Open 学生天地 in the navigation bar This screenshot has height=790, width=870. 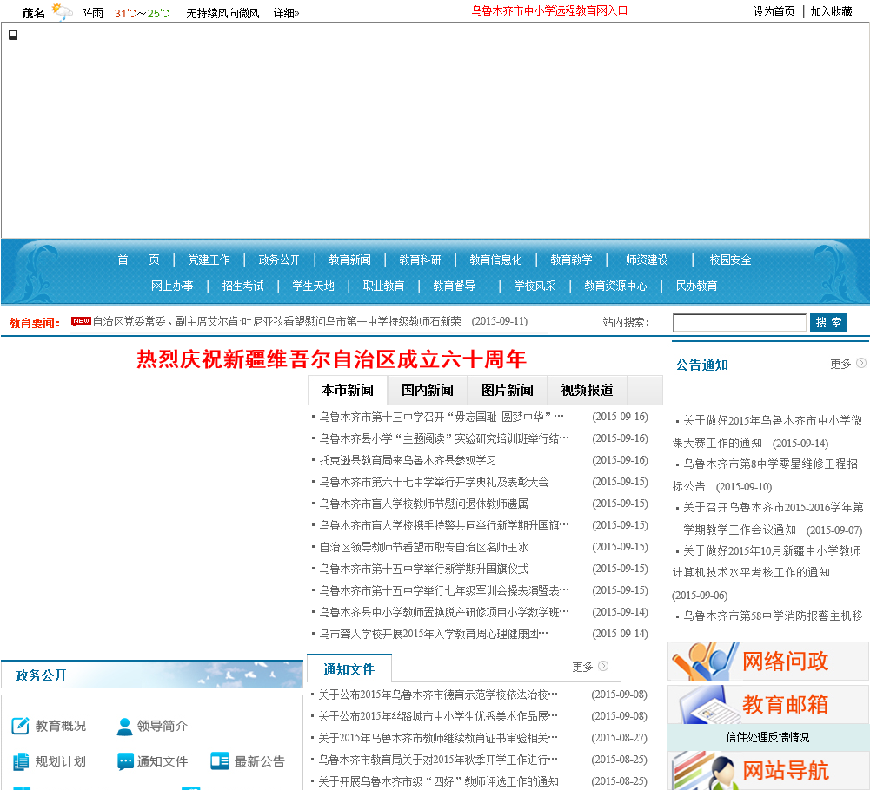coord(313,286)
